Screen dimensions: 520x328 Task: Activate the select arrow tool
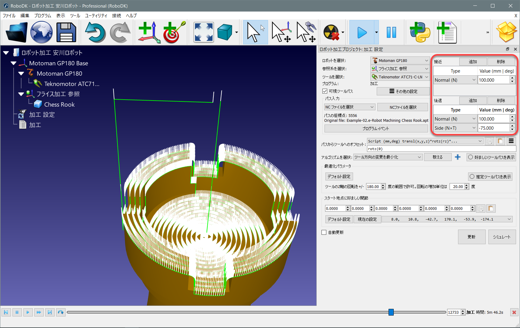point(255,32)
